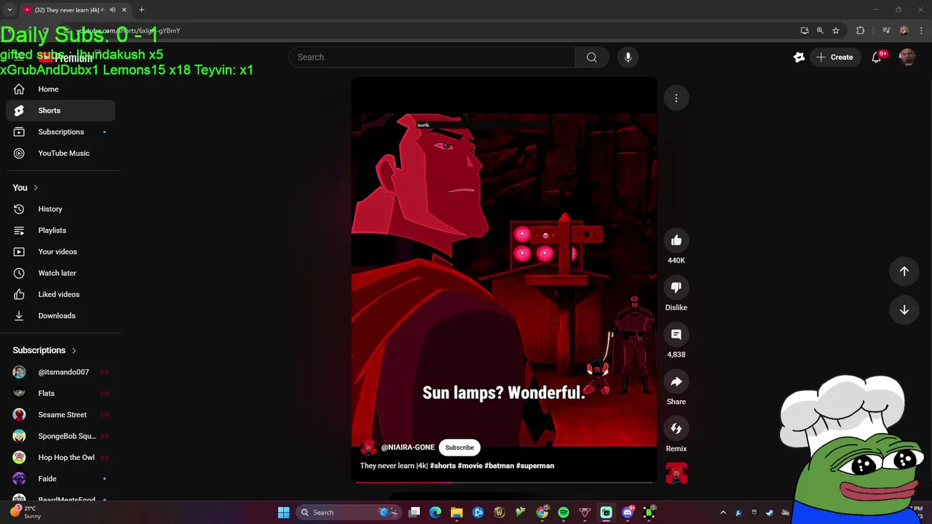This screenshot has height=524, width=932.
Task: Bookmark this page with the star
Action: coord(836,31)
